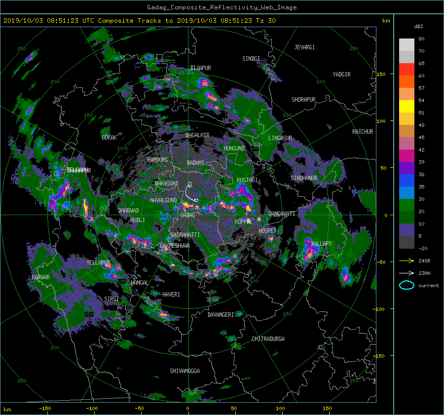Click the NAVALGUND city label
This screenshot has width=444, height=415.
pos(163,200)
